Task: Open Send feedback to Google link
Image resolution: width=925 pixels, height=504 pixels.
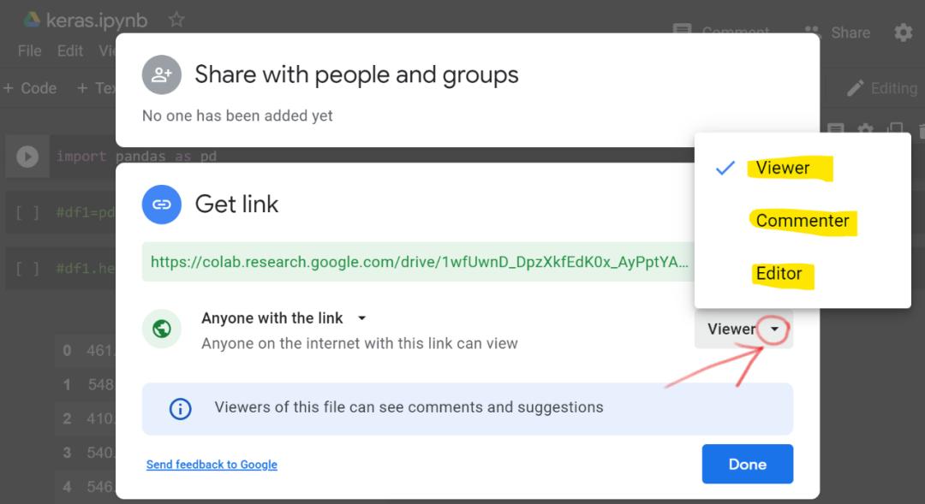Action: (212, 465)
